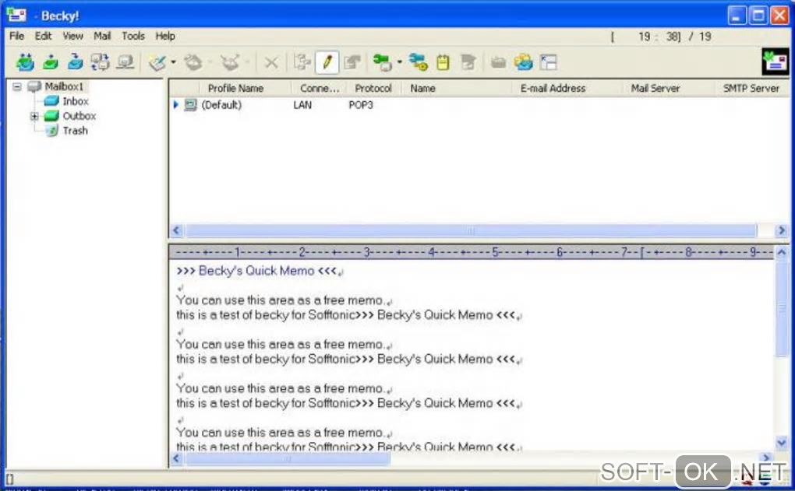Collapse the Mailbox1 tree node
The width and height of the screenshot is (795, 491).
(17, 86)
